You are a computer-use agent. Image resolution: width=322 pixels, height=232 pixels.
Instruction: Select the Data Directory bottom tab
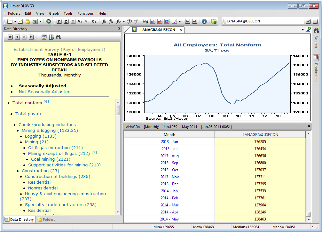coord(19,220)
